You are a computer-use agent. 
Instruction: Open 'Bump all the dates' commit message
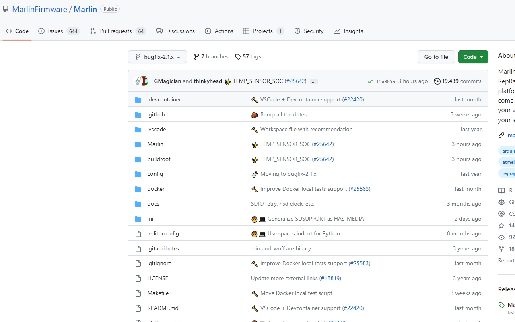pyautogui.click(x=283, y=114)
